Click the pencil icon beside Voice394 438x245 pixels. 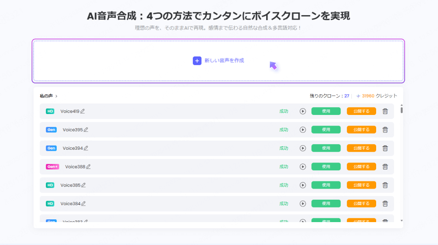[86, 148]
